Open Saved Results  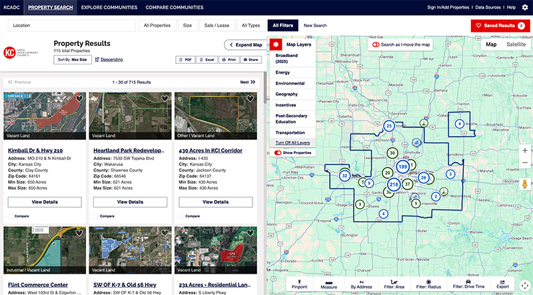point(500,25)
